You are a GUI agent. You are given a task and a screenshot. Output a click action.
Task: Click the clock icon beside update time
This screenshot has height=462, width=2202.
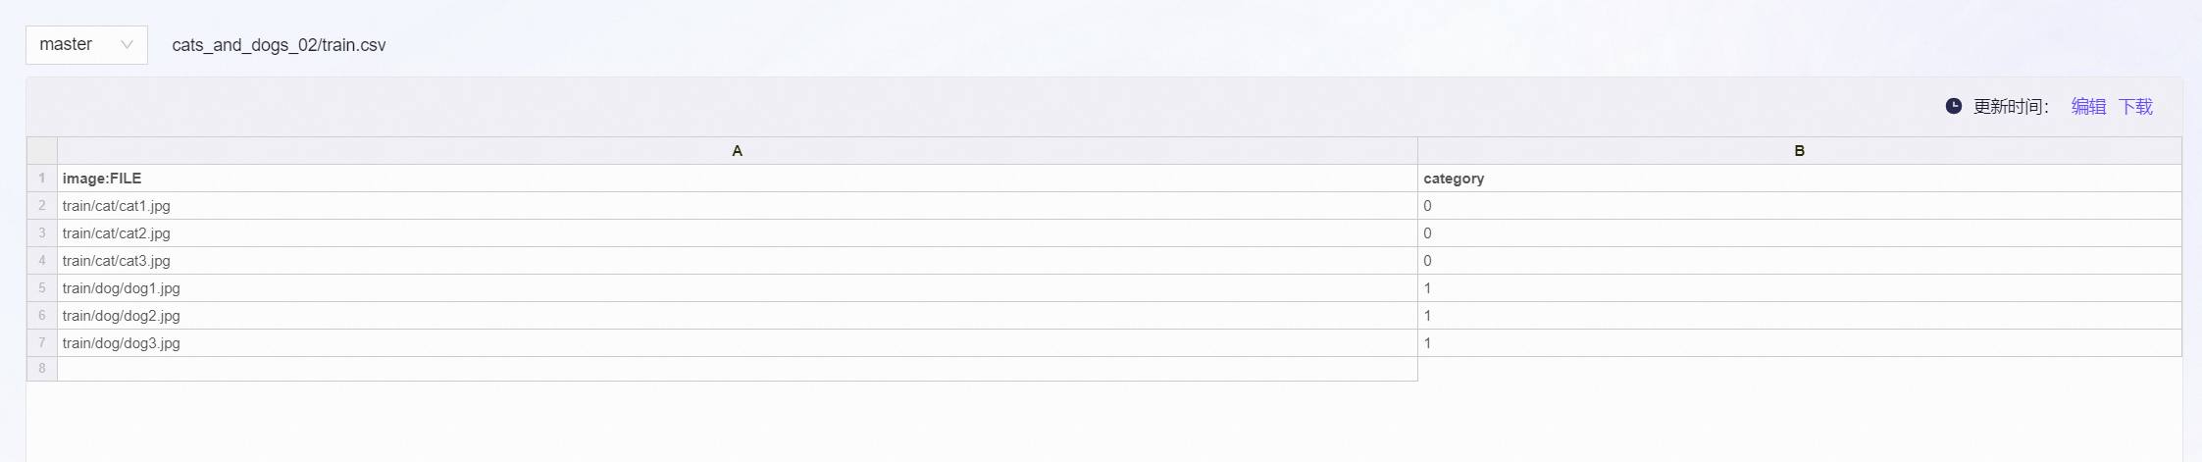(x=1954, y=106)
